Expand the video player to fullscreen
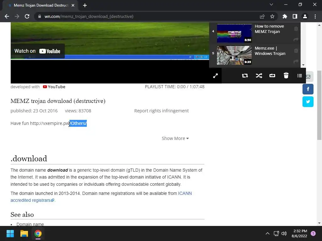This screenshot has width=322, height=241. [x=215, y=76]
